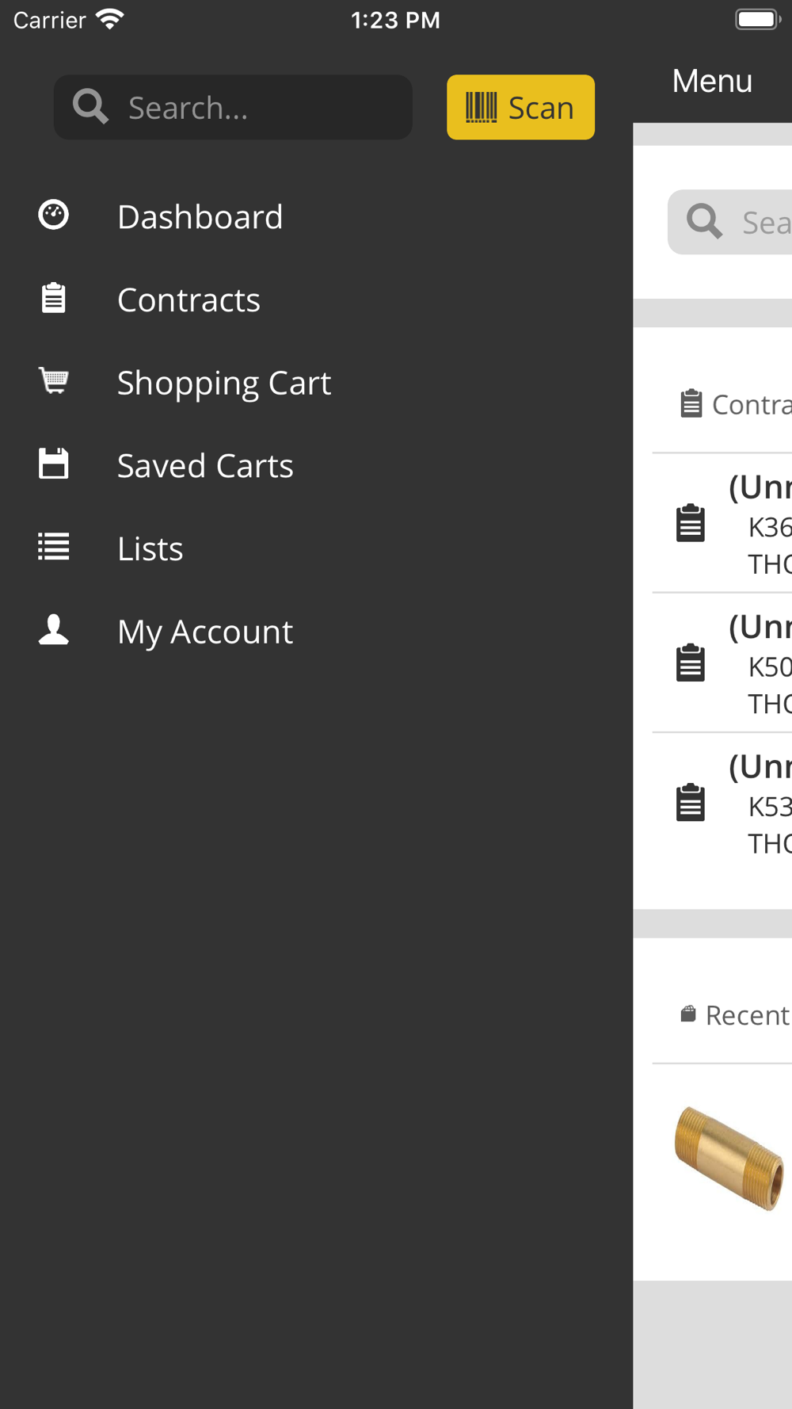Open the Dashboard menu item
The width and height of the screenshot is (792, 1409).
pyautogui.click(x=200, y=217)
